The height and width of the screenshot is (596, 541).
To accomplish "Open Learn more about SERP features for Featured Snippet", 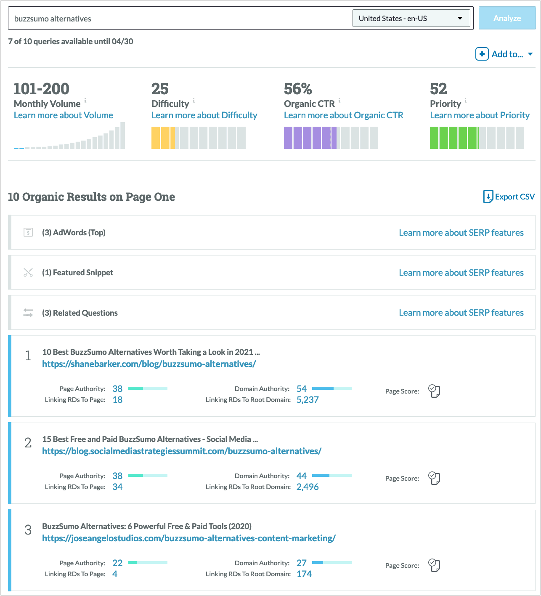I will click(x=461, y=272).
